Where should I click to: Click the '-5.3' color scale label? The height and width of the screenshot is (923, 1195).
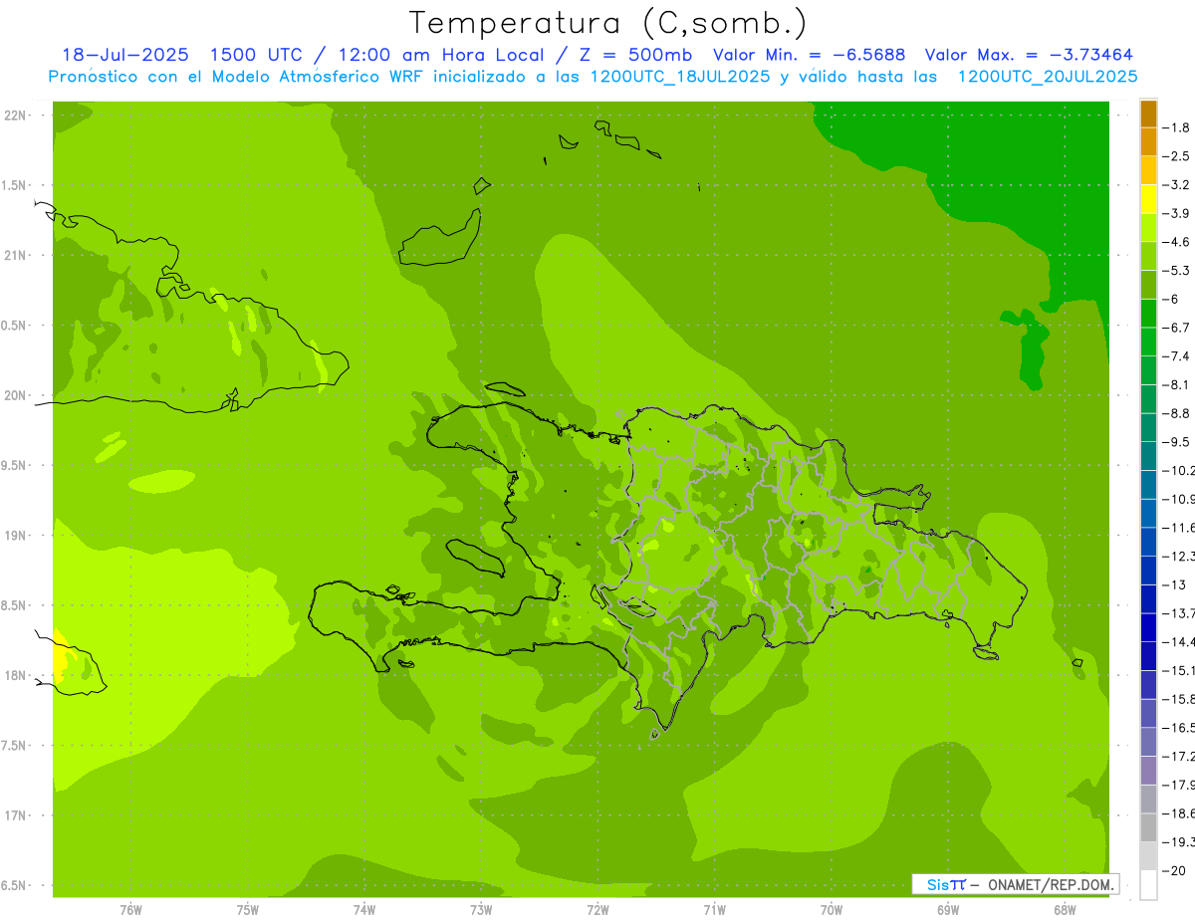1176,270
